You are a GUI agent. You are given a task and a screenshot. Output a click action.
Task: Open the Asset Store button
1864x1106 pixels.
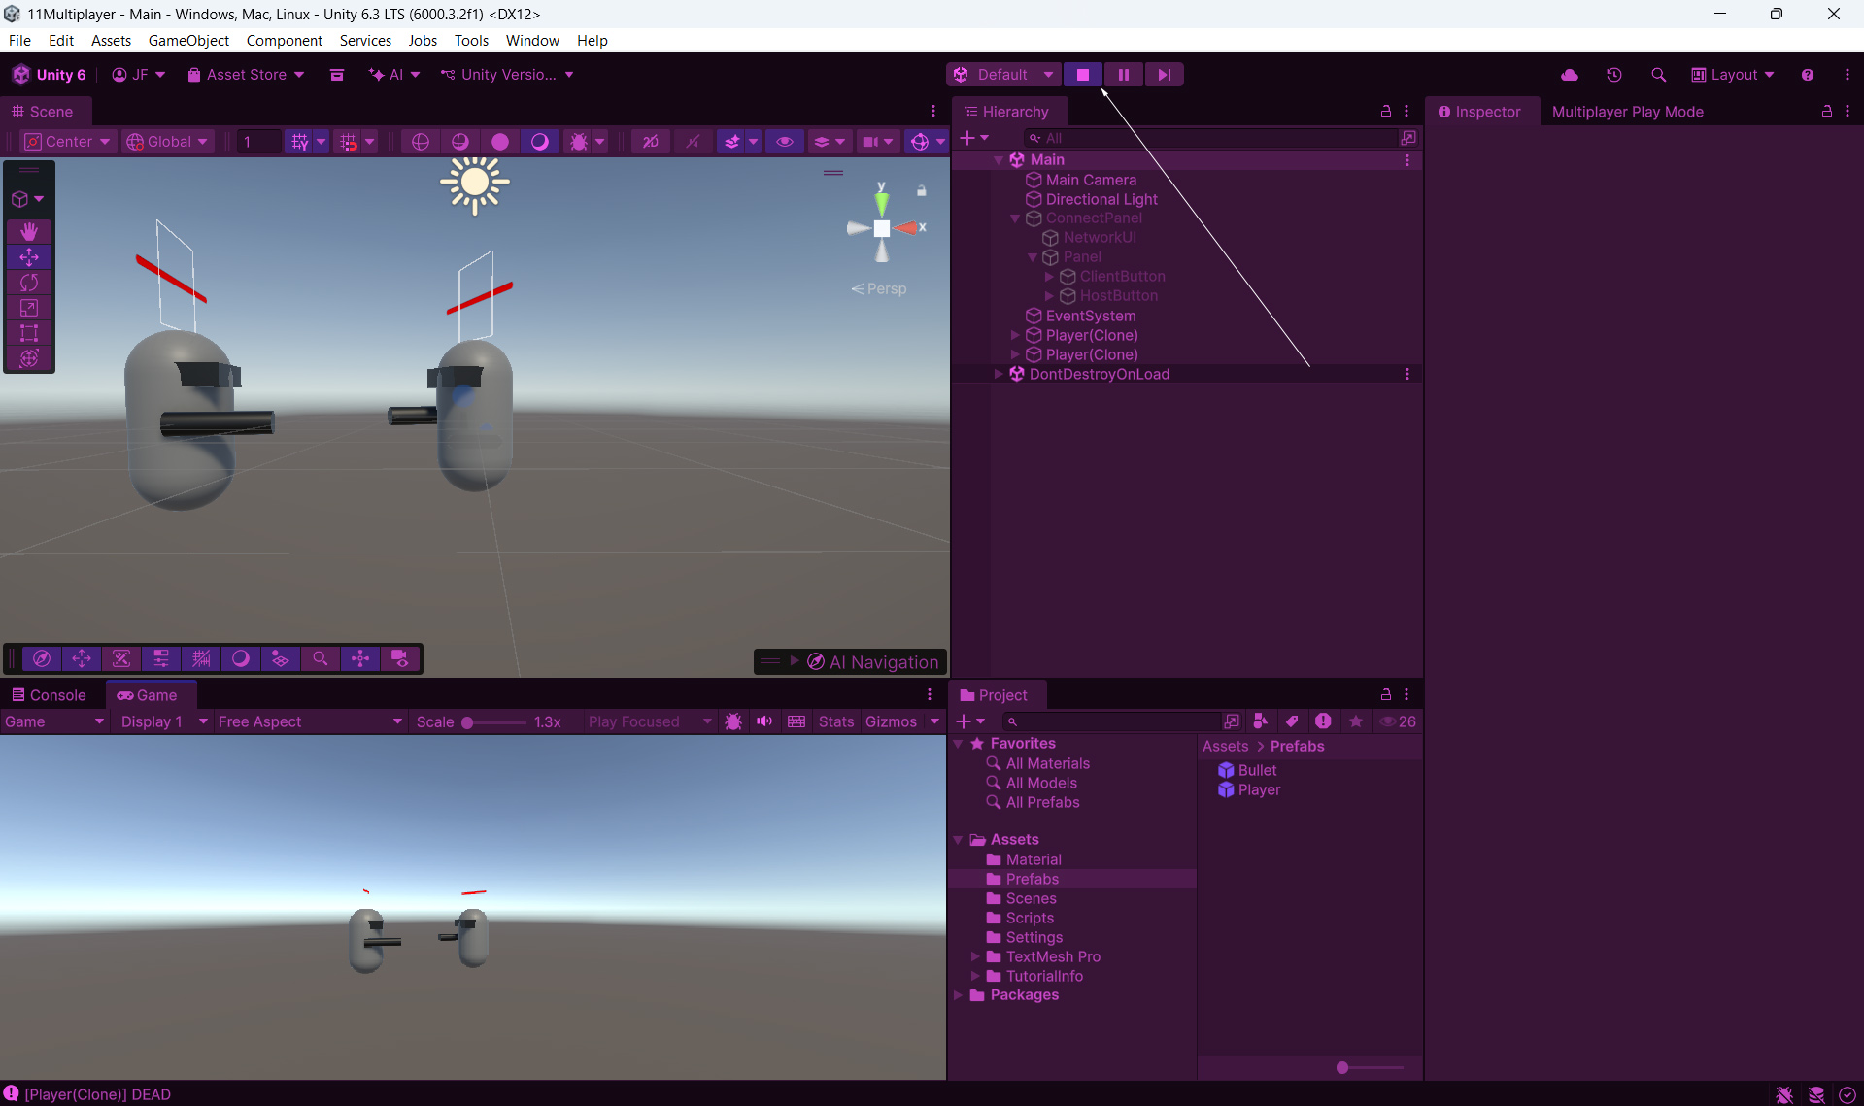point(246,75)
